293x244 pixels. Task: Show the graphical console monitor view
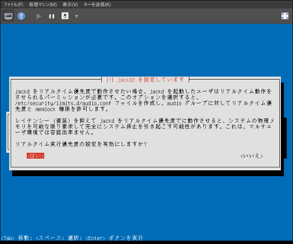tap(8, 16)
